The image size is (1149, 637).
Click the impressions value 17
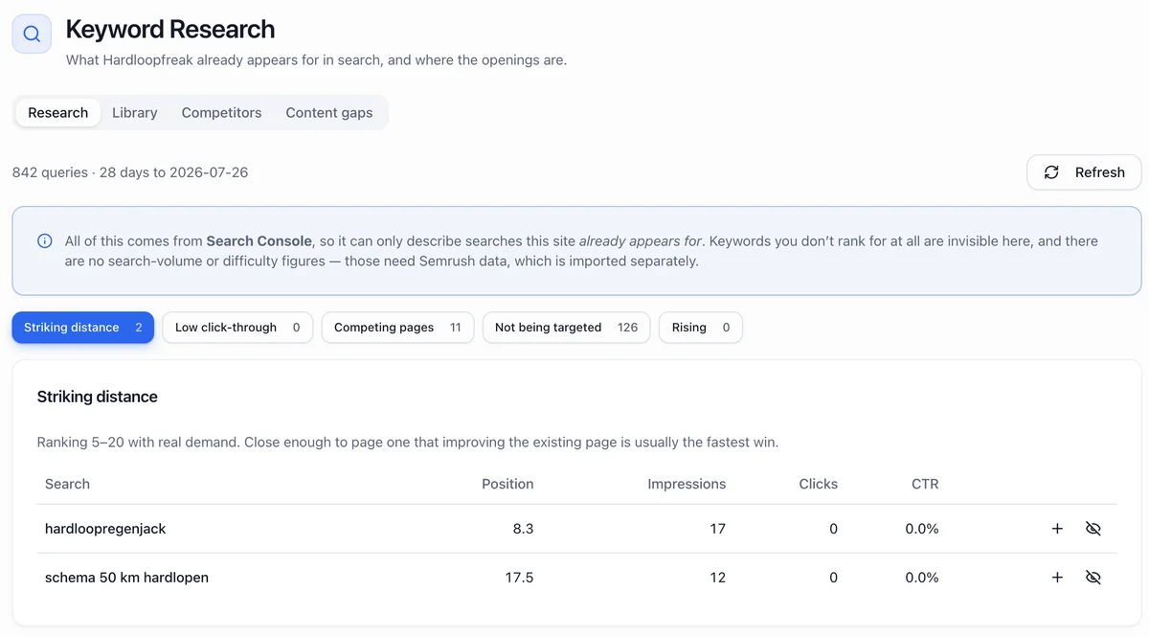(718, 529)
